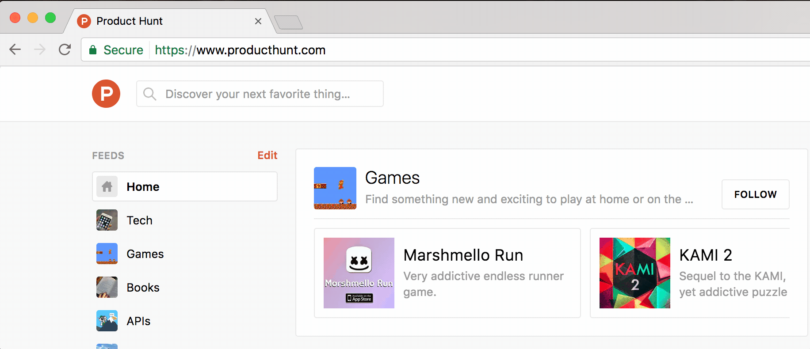Go back with the browser back arrow

click(15, 49)
